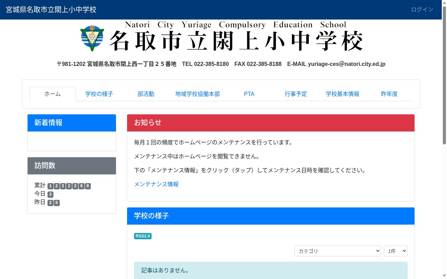
Task: Click the 新着情報 panel header
Action: (x=72, y=123)
